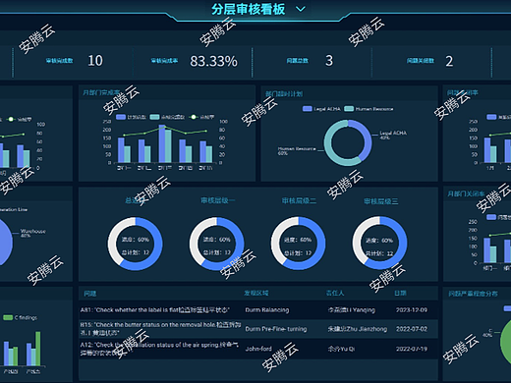Toggle the C findings green legend swatch
Screen dimensions: 511x383
(x=8, y=317)
